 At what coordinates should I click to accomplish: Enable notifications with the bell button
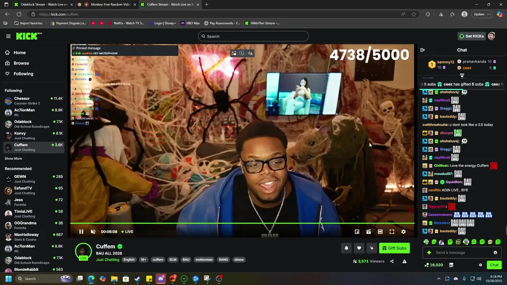(346, 248)
